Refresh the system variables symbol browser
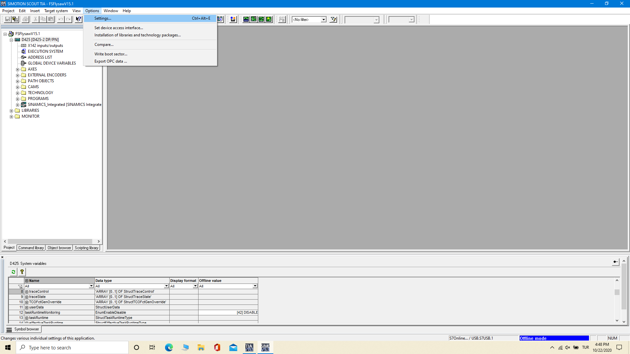Image resolution: width=630 pixels, height=354 pixels. click(13, 272)
